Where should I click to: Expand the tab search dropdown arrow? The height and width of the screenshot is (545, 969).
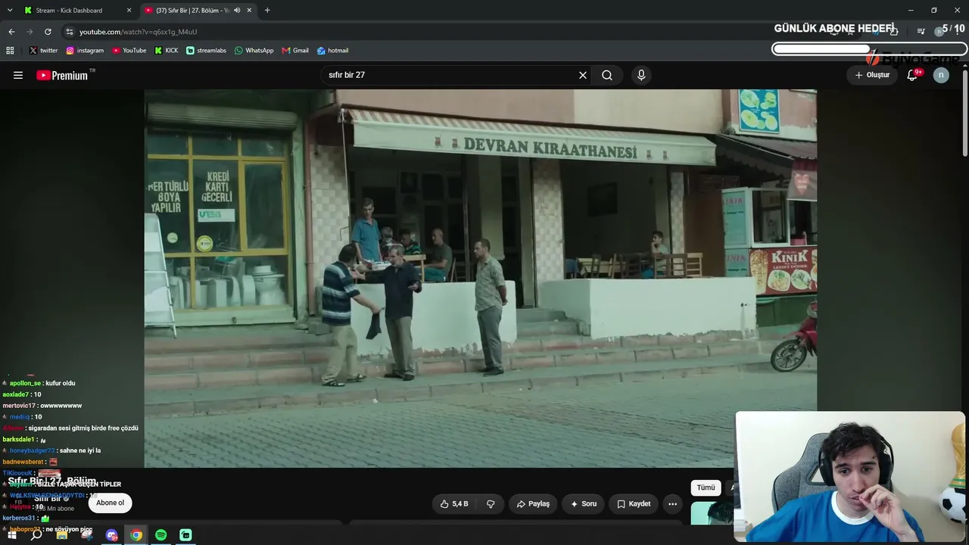point(10,11)
